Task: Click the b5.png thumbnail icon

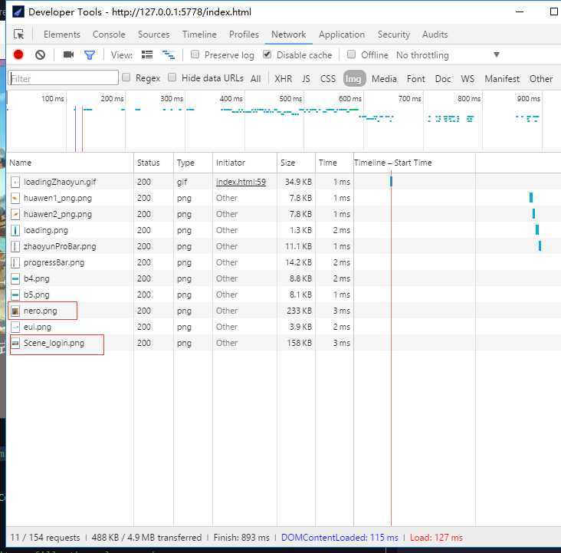Action: pyautogui.click(x=15, y=295)
